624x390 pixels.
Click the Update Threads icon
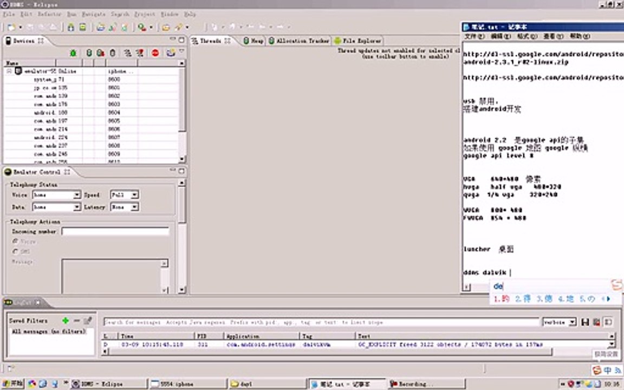[127, 53]
